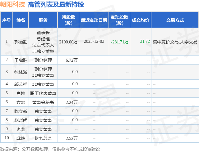This screenshot has height=152, width=199.
Task: Click the 序号 column header
Action: pos(7,20)
